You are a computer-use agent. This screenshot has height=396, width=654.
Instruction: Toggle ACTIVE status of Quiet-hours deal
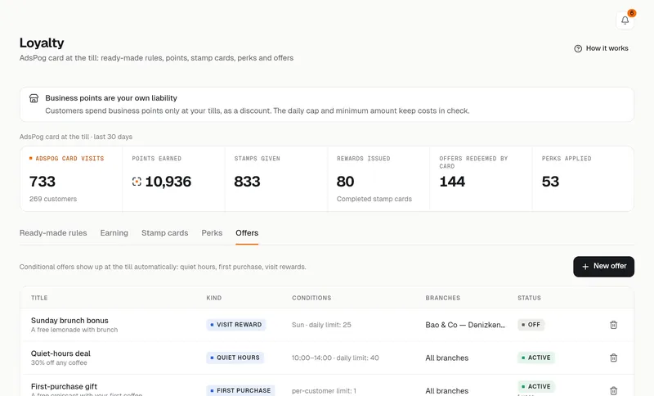pos(536,358)
